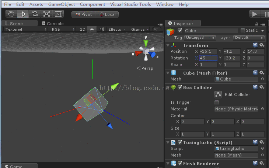The height and width of the screenshot is (168, 269).
Task: Open the GameObject menu
Action: [x=62, y=4]
